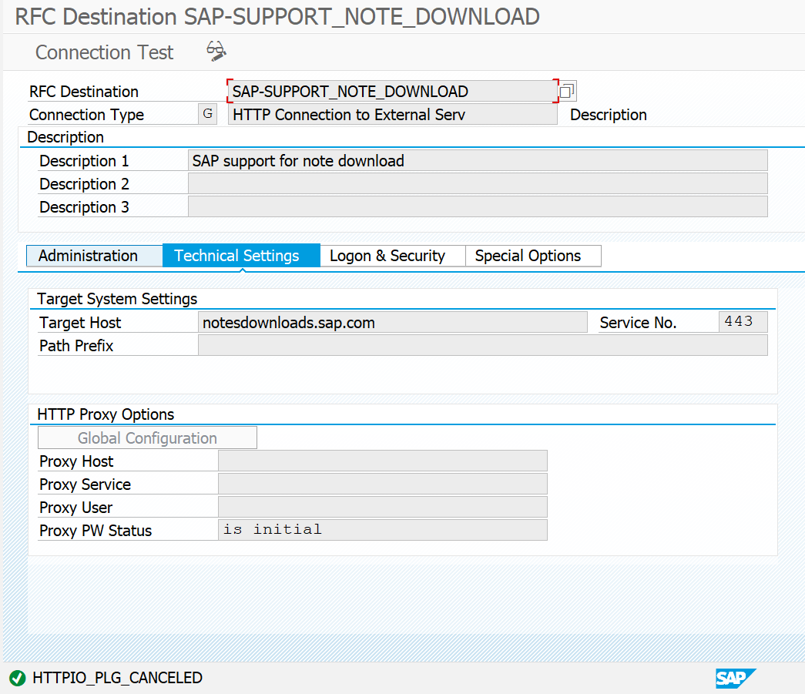Click the 'Service No.' label
Screen dimensions: 805x694
(x=638, y=323)
